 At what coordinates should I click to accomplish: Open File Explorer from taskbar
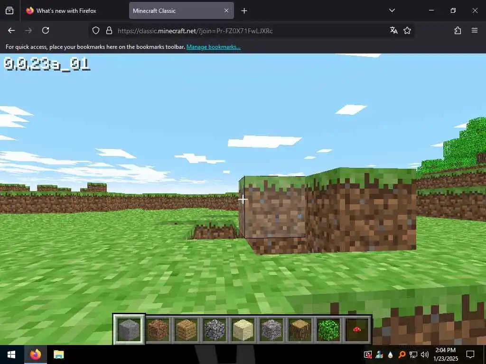coord(58,355)
